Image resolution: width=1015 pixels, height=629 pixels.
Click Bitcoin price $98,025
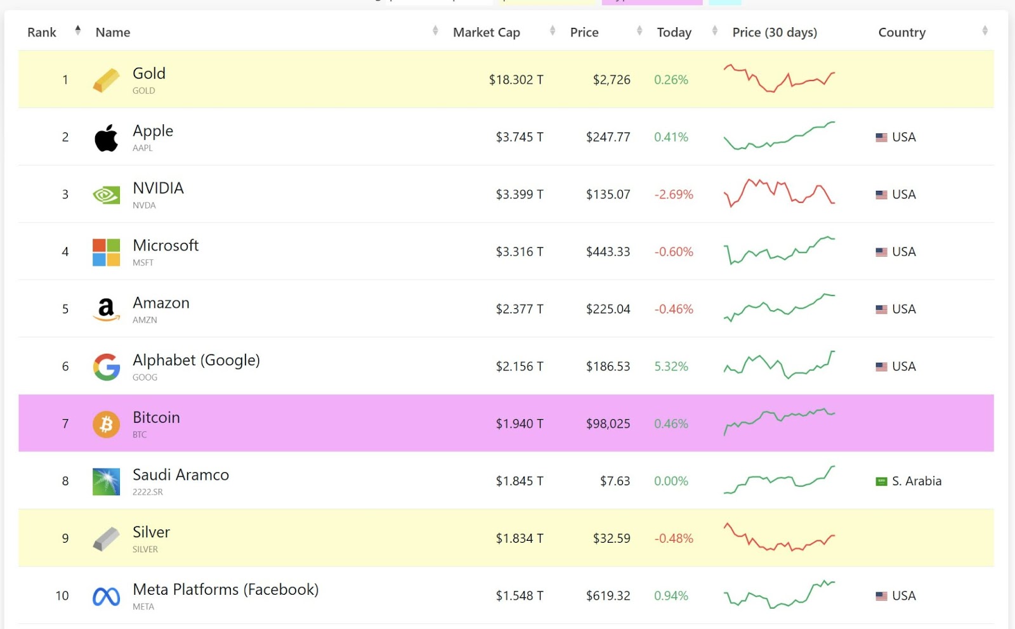pyautogui.click(x=608, y=424)
